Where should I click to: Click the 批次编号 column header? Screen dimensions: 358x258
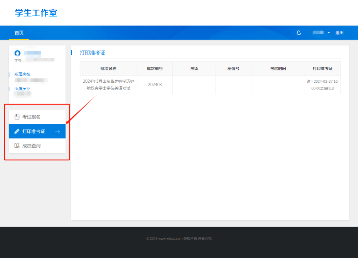[155, 68]
